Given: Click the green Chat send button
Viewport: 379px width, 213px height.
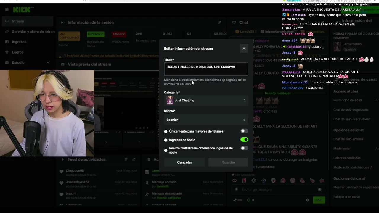Looking at the screenshot, I should click(319, 200).
